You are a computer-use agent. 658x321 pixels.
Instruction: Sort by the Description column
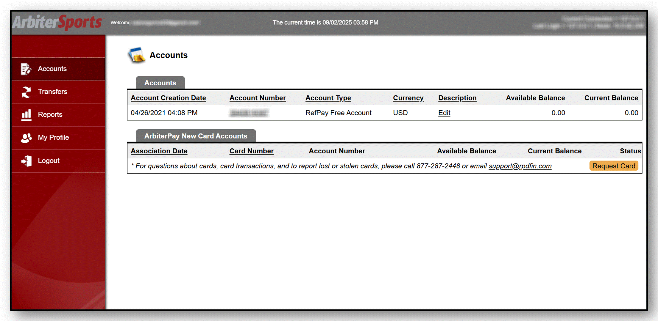click(457, 98)
